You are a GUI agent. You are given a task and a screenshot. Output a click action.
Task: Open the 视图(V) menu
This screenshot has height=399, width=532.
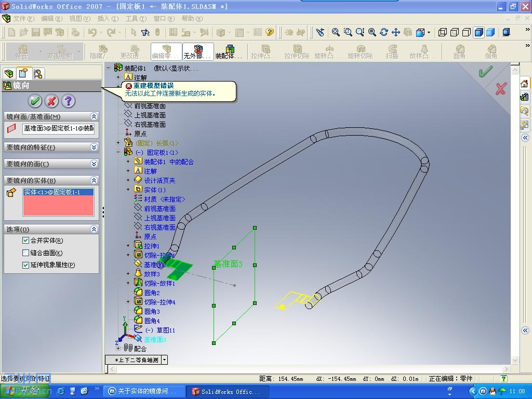(79, 18)
